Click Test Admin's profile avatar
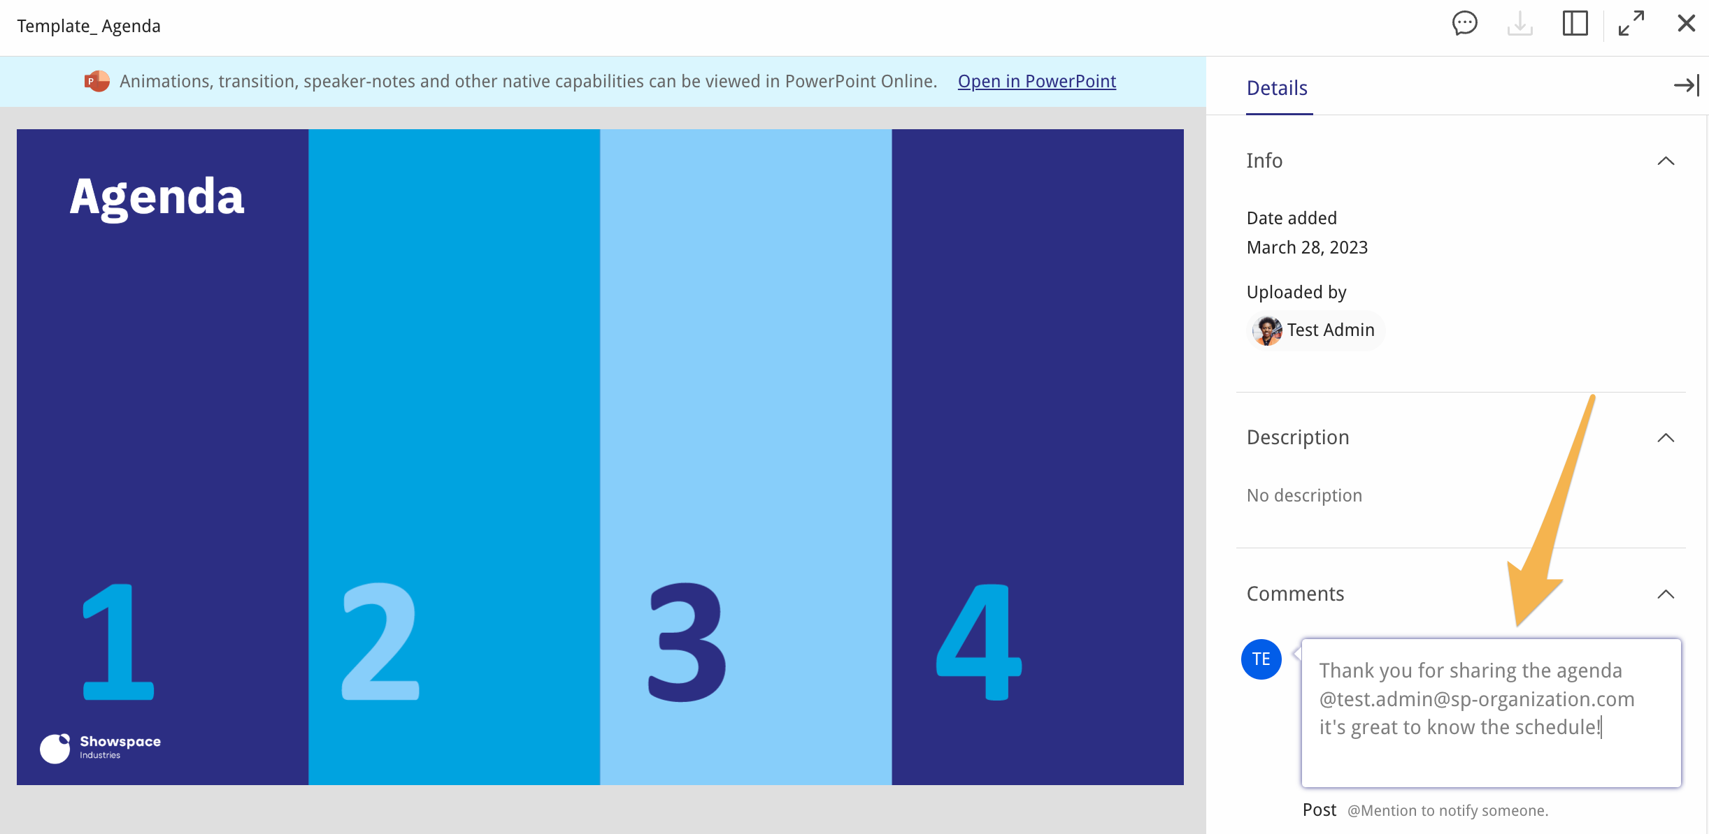 pyautogui.click(x=1266, y=330)
